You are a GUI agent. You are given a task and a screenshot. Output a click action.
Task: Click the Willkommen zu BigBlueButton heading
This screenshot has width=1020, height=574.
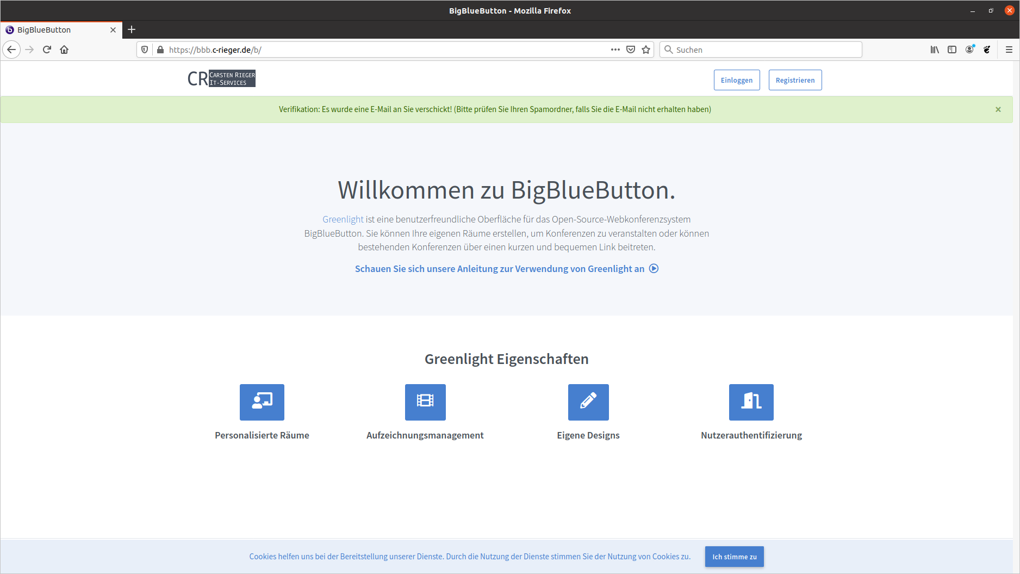(507, 190)
